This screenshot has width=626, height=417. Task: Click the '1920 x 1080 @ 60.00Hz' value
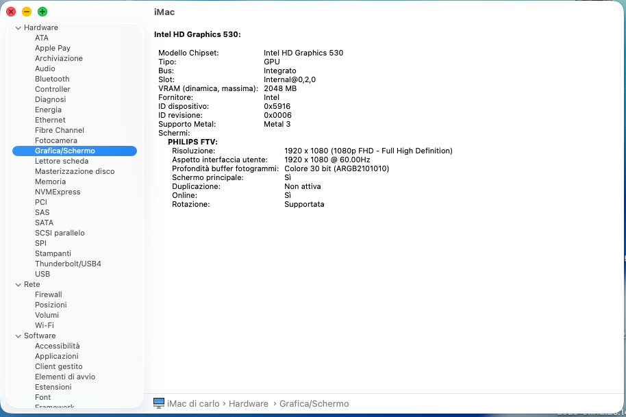327,160
